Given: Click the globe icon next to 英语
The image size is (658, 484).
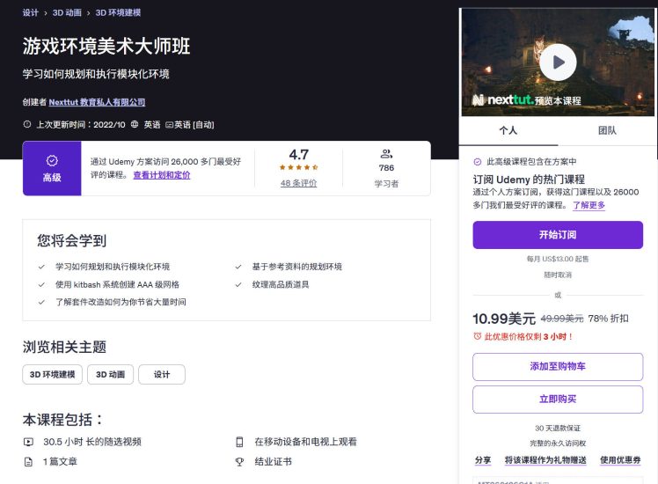Looking at the screenshot, I should pos(135,125).
